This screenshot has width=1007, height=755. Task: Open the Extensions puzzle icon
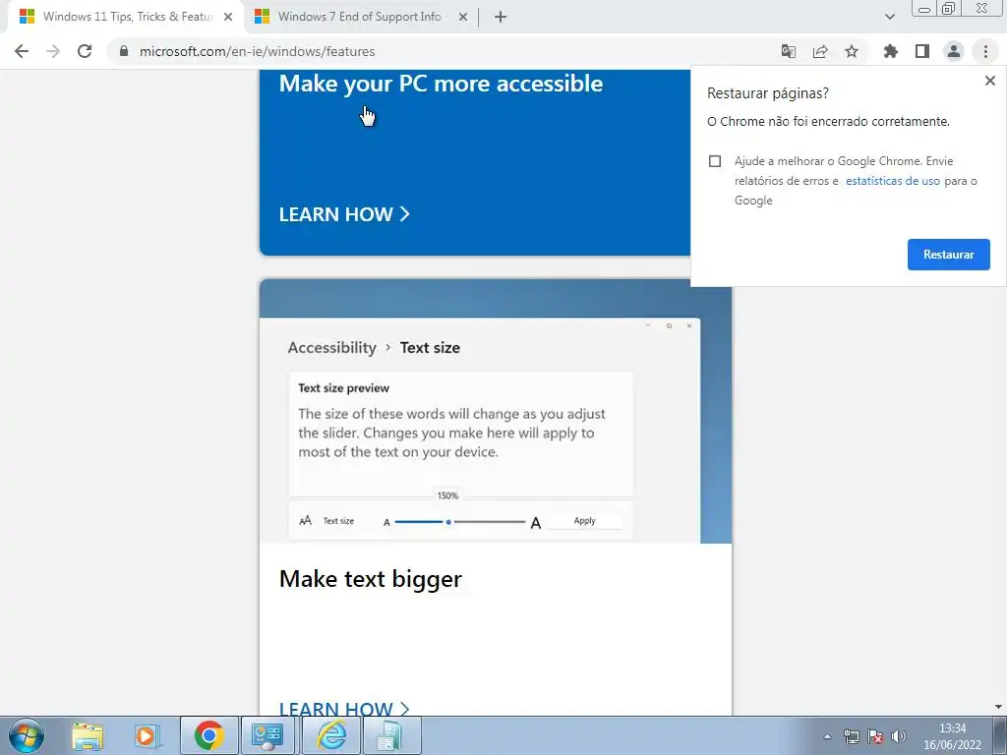click(891, 51)
